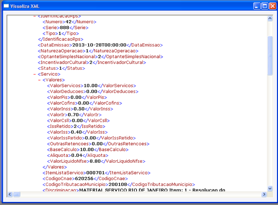Image resolution: width=278 pixels, height=205 pixels.
Task: Collapse the Valores node
Action: 39,80
